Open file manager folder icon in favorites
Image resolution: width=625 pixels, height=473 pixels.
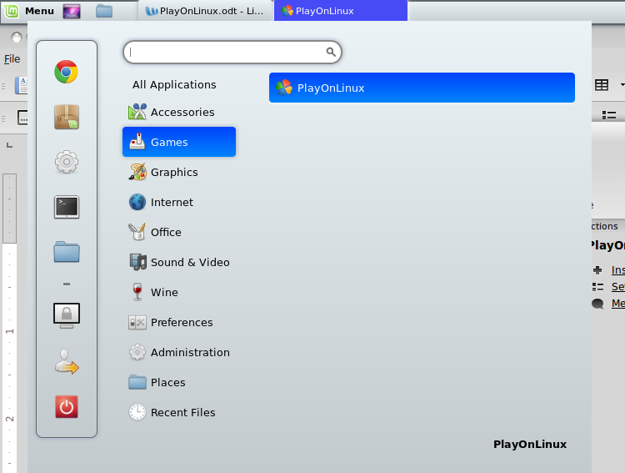(67, 252)
